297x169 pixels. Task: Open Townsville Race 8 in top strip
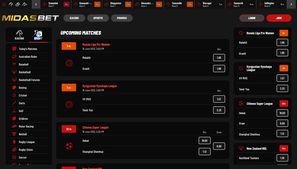tap(179, 4)
